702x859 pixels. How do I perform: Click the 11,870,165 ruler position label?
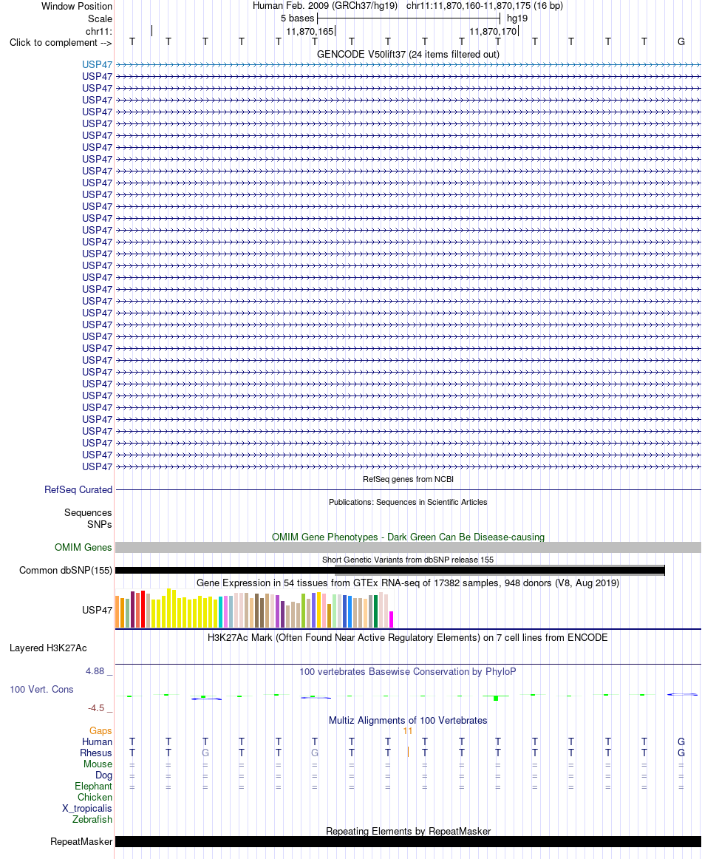[310, 31]
